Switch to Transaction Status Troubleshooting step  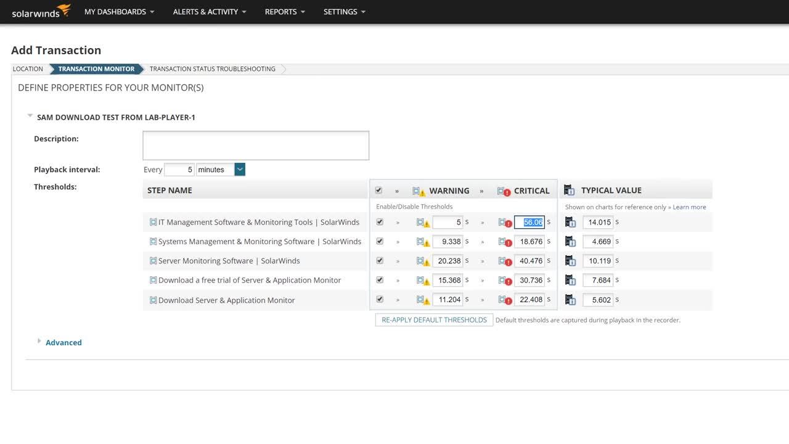click(212, 69)
